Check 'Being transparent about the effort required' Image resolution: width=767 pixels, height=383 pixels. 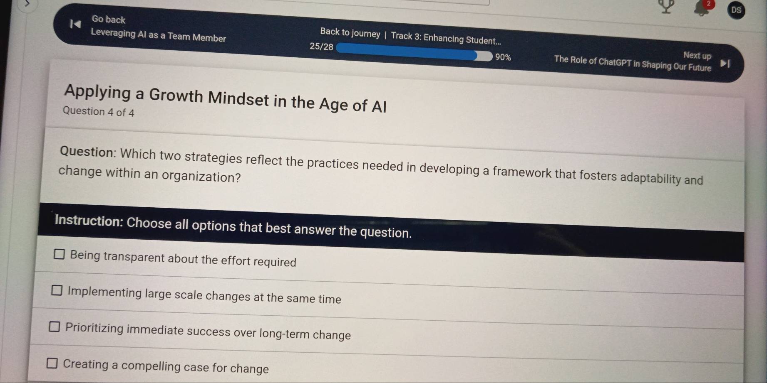point(58,254)
